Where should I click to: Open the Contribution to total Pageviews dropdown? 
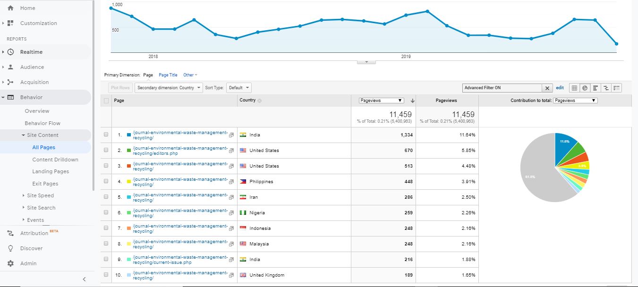click(x=575, y=101)
